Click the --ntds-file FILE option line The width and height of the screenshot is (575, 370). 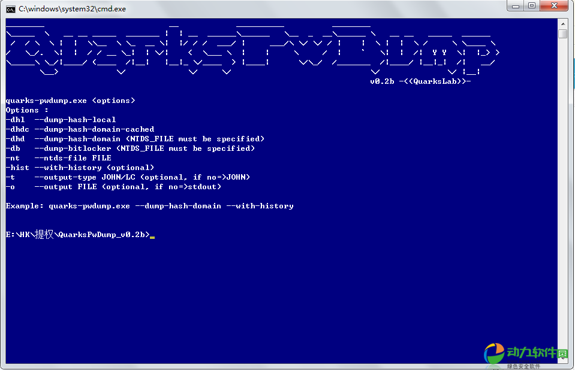pyautogui.click(x=58, y=158)
